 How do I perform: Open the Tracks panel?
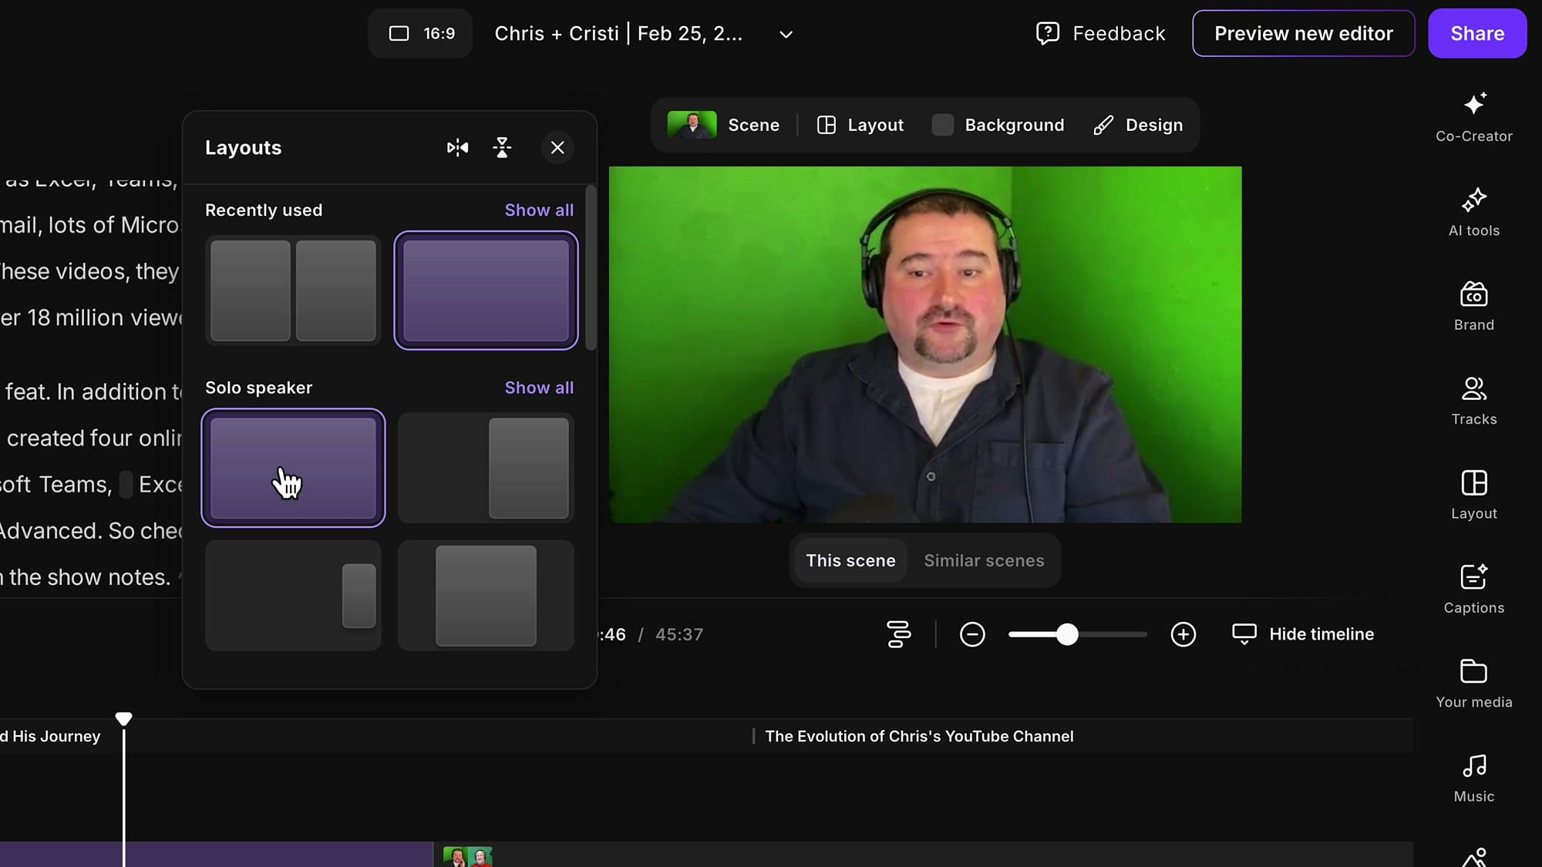point(1473,401)
